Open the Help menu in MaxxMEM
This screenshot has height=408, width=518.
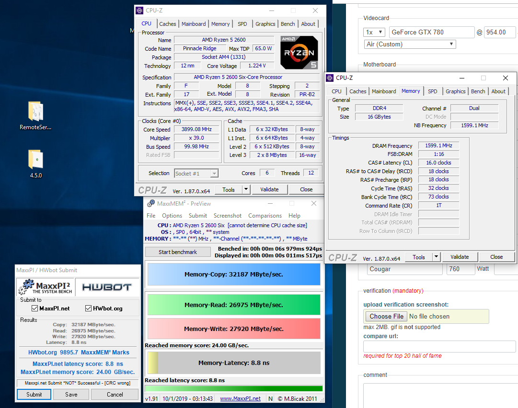pyautogui.click(x=294, y=216)
